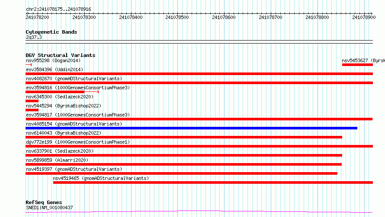The width and height of the screenshot is (385, 217).
Task: Click the red dgv772e199 variant bar
Action: (x=199, y=146)
